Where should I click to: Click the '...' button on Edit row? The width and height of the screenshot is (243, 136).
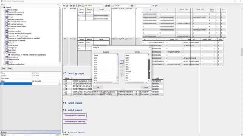pos(60,84)
